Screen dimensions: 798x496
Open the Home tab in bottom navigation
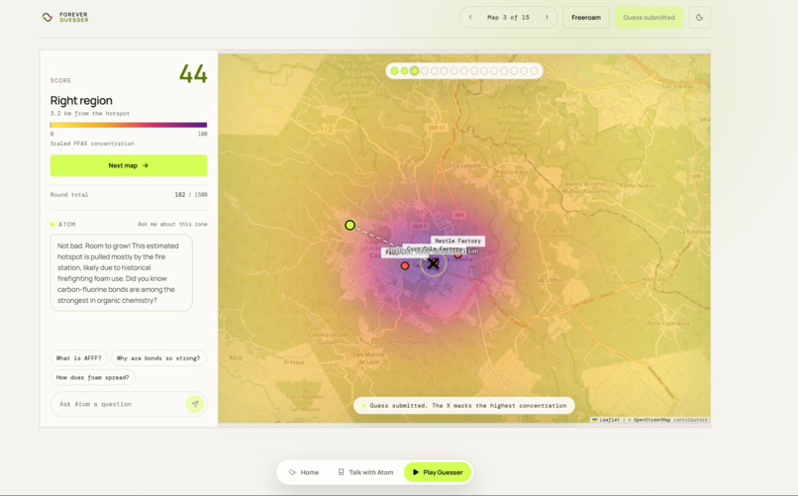(x=304, y=472)
